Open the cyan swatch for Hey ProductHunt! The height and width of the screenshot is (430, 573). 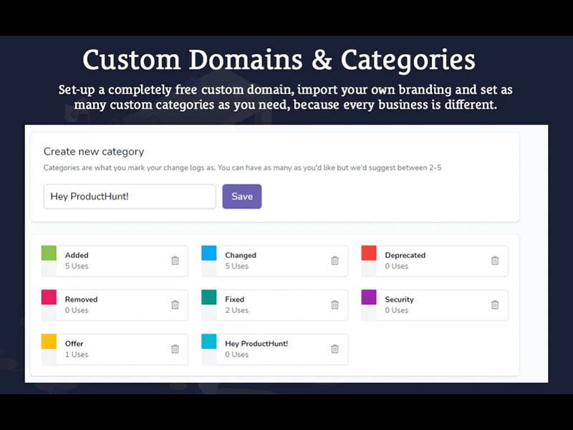tap(209, 342)
